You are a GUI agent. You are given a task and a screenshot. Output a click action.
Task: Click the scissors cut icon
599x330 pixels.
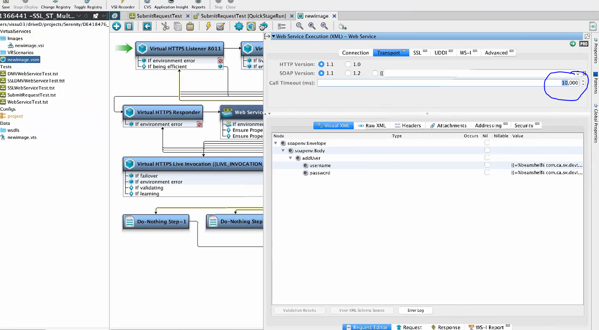tap(165, 27)
